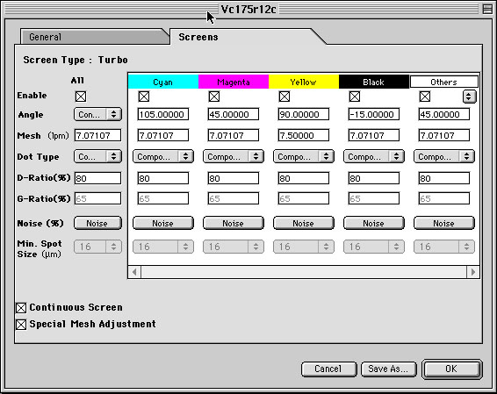The width and height of the screenshot is (497, 394).
Task: Open the Angle dropdown for All
Action: pos(97,114)
